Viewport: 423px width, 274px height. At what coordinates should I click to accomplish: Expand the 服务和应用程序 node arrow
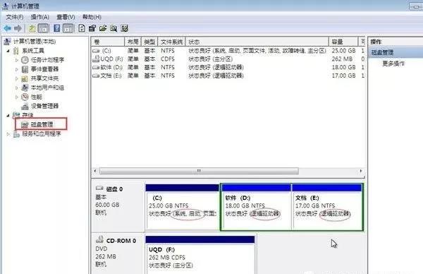point(8,133)
